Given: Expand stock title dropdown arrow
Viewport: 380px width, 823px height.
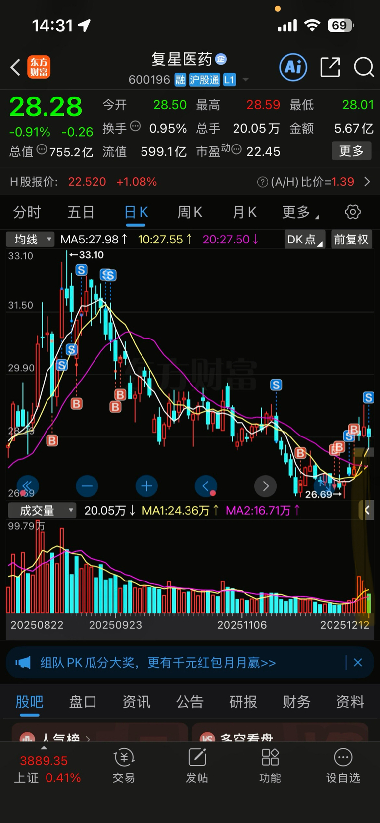Looking at the screenshot, I should tap(246, 80).
